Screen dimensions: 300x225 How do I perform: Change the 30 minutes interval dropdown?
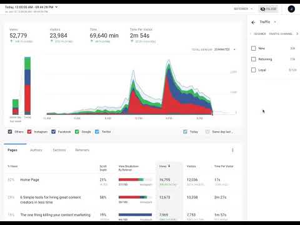click(x=224, y=49)
